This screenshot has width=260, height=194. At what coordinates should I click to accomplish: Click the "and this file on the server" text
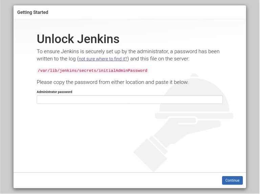pyautogui.click(x=160, y=59)
